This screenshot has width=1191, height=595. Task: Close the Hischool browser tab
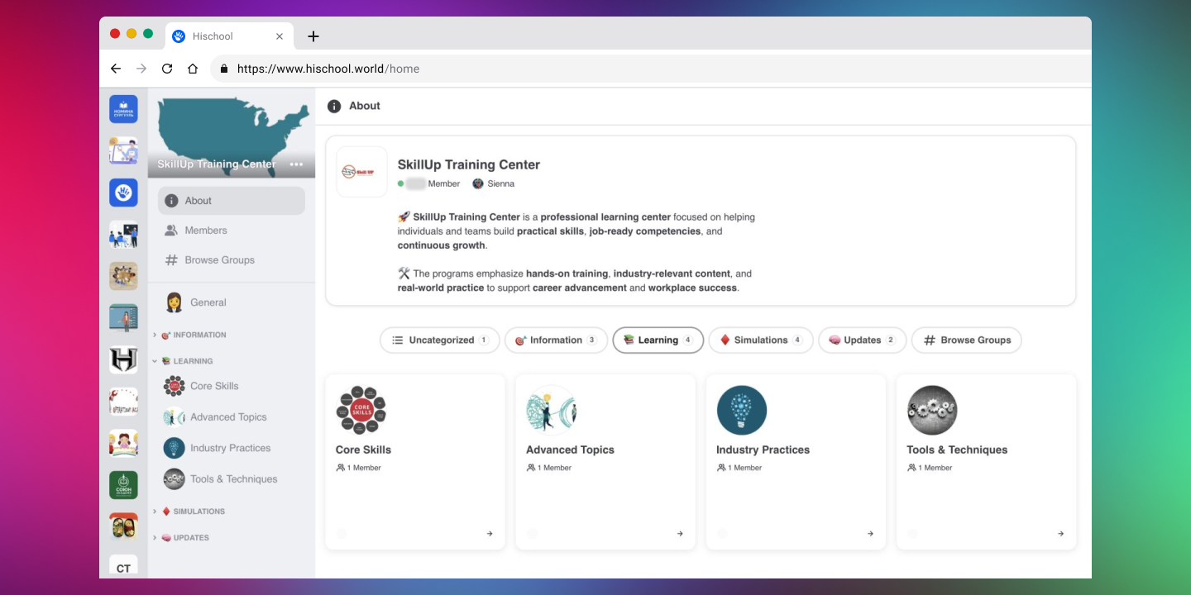[280, 36]
